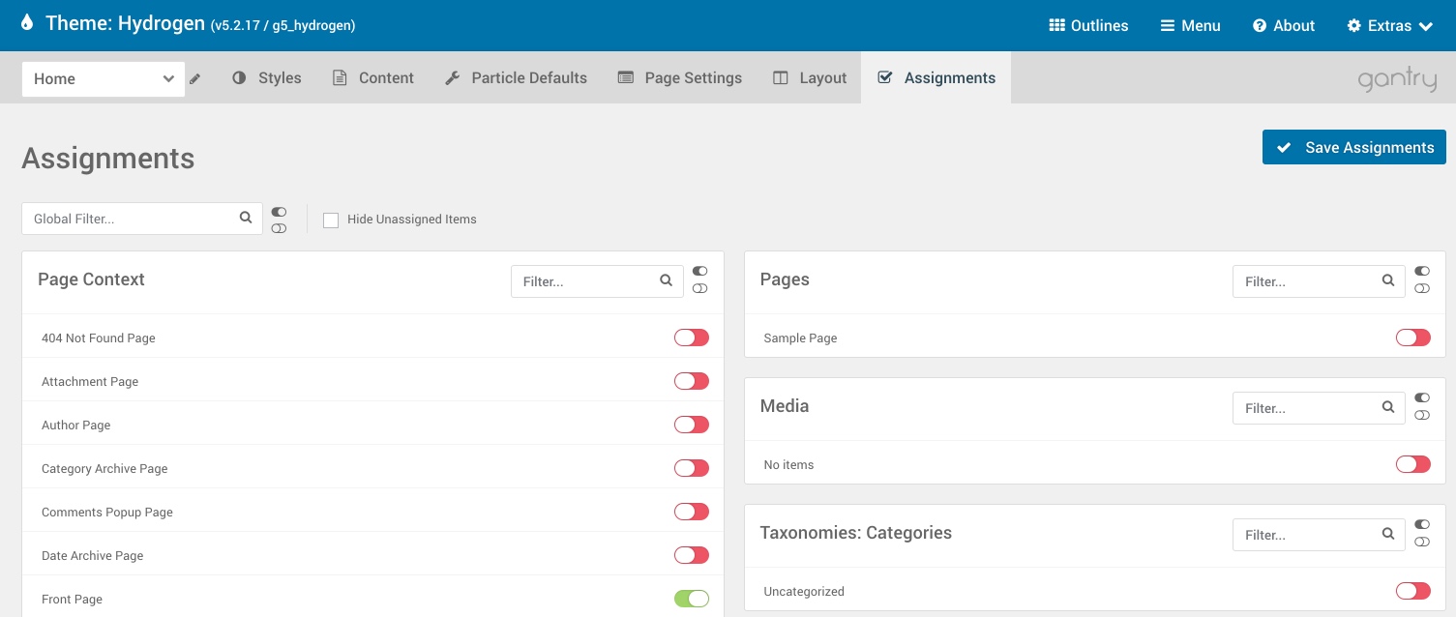This screenshot has height=617, width=1456.
Task: Click the search icon in Media filter
Action: click(1387, 408)
